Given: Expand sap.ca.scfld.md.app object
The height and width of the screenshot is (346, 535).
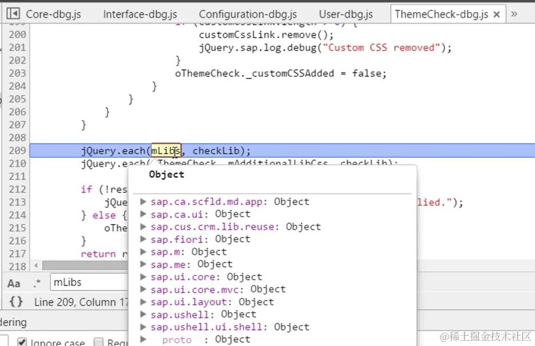Looking at the screenshot, I should coord(143,201).
